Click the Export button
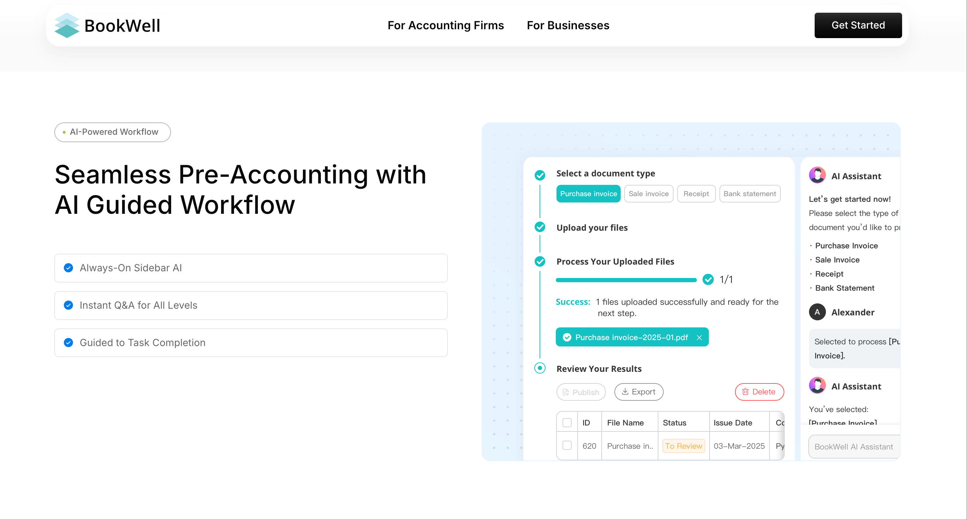This screenshot has height=520, width=967. pos(639,392)
